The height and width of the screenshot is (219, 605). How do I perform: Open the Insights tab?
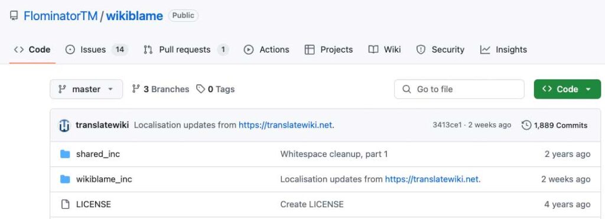[503, 50]
